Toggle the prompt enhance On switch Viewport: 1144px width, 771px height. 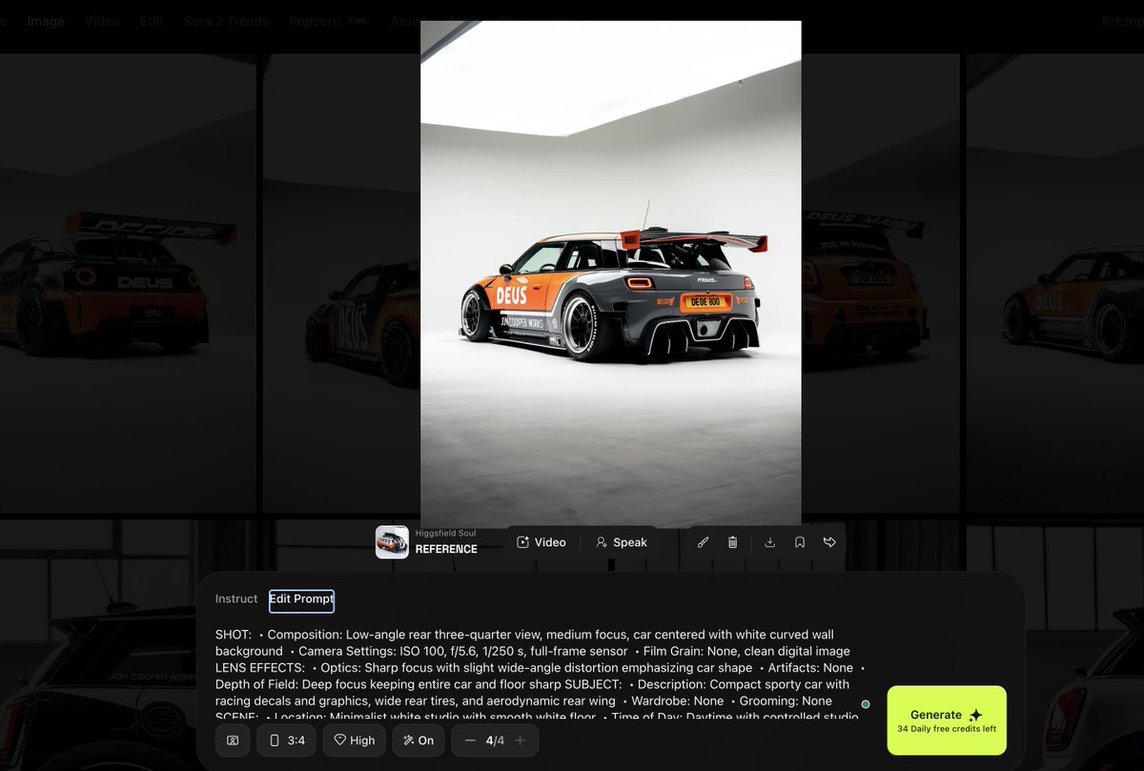click(419, 741)
